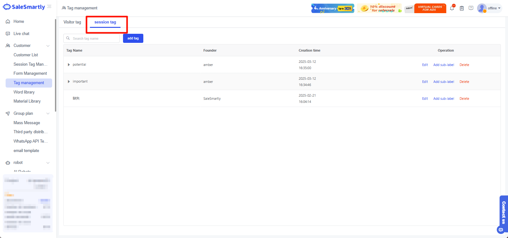Click the notification bell icon
Image resolution: width=508 pixels, height=238 pixels.
coord(452,8)
